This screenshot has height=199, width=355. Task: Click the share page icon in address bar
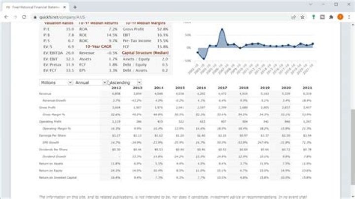294,17
